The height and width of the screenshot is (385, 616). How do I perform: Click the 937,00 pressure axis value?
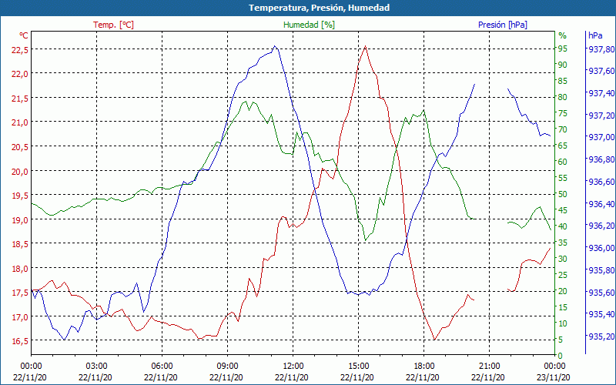(600, 138)
